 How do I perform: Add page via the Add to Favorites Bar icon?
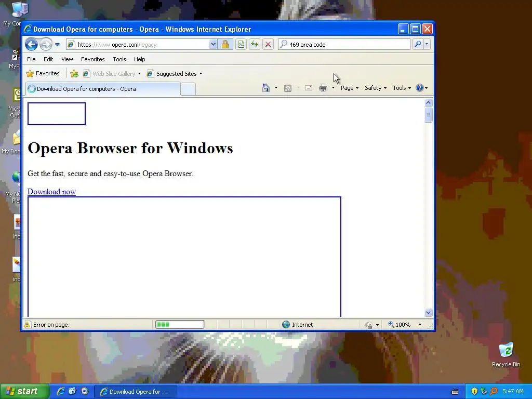coord(74,74)
